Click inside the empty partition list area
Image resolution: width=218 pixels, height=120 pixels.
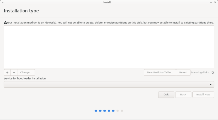(x=109, y=47)
